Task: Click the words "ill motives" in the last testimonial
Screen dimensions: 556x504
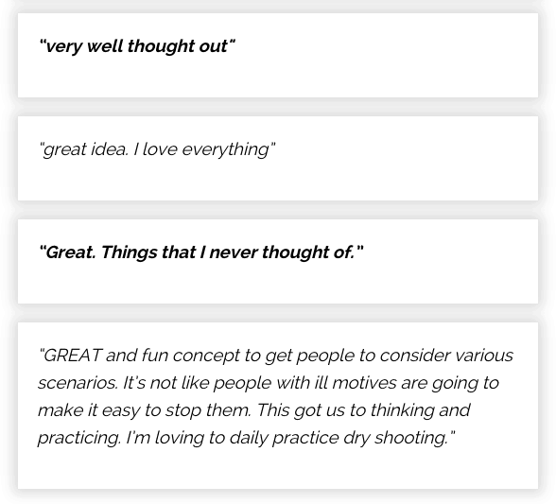Action: (x=354, y=383)
